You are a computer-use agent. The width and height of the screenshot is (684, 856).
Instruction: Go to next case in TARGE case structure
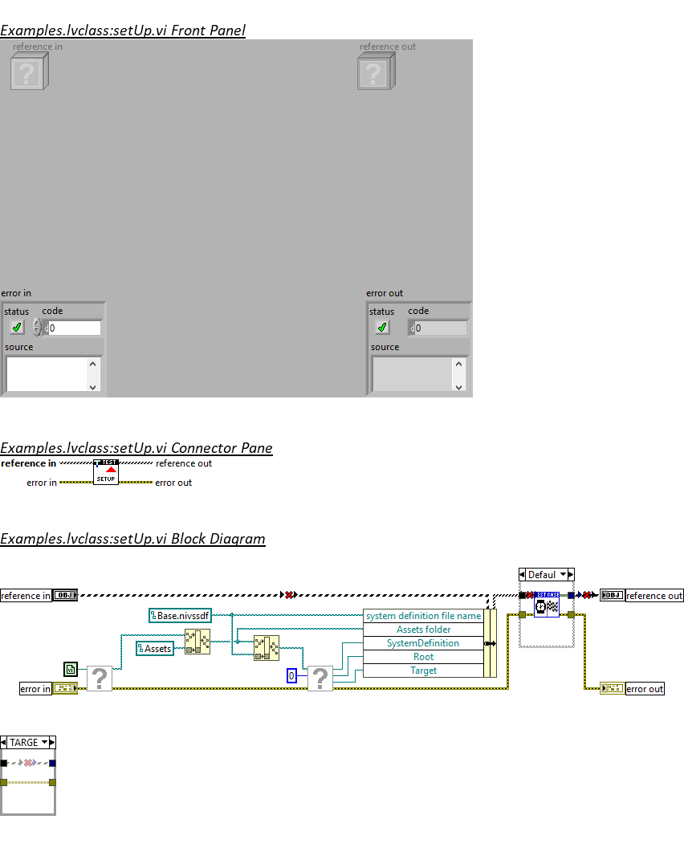[x=52, y=743]
